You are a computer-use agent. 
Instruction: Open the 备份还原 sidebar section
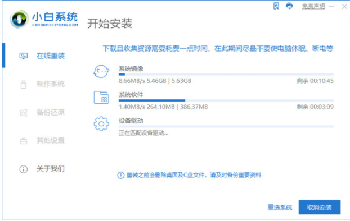[42, 112]
